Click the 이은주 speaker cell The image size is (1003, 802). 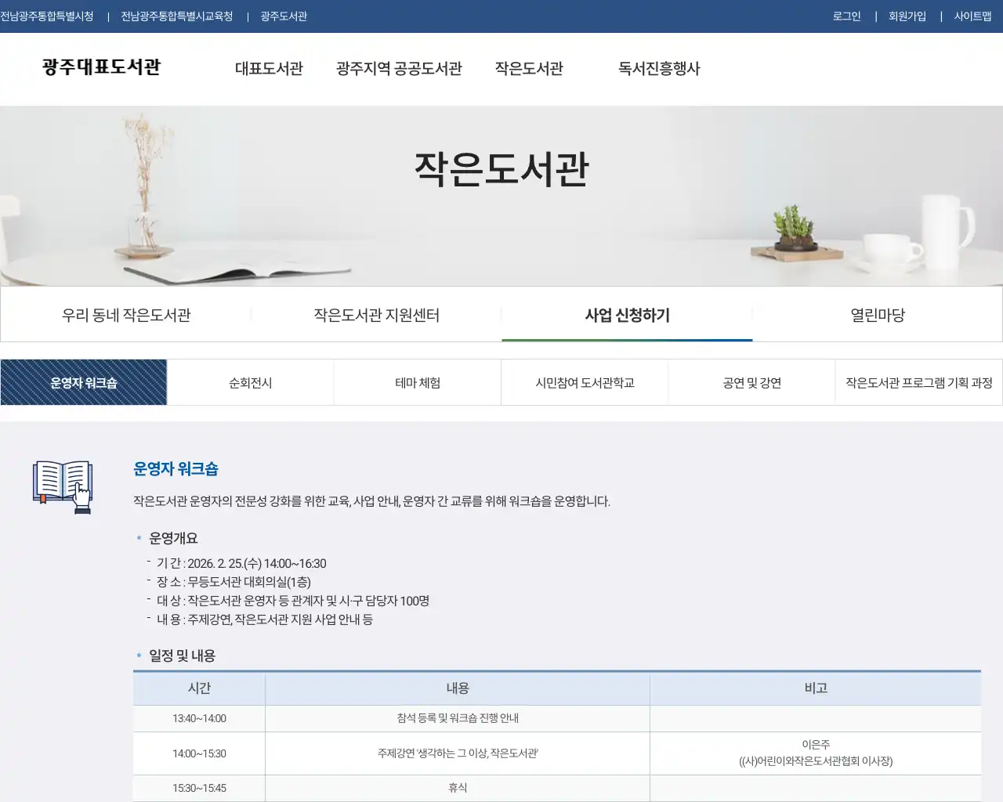click(x=816, y=753)
